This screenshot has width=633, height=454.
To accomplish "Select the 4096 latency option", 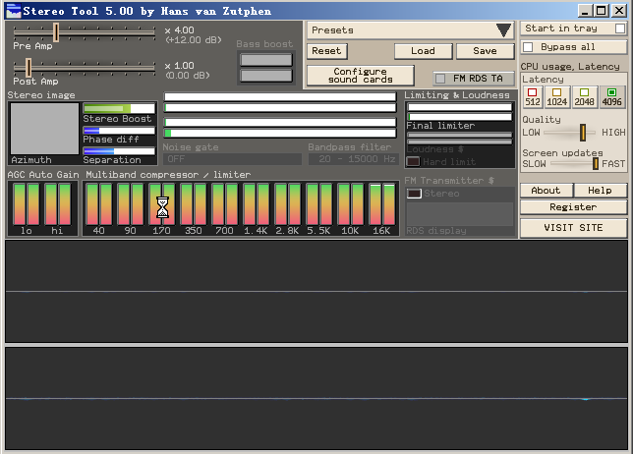I will [611, 96].
